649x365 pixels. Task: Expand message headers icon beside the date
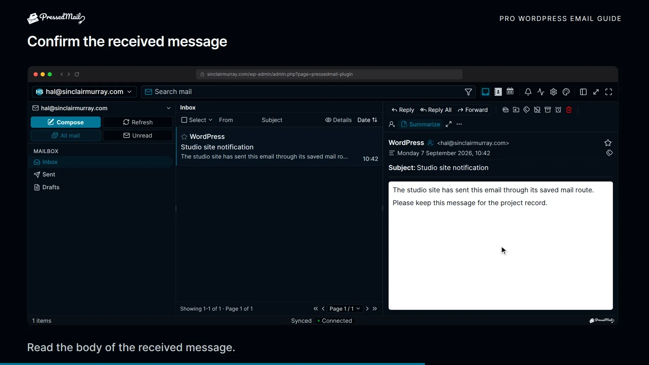(391, 153)
